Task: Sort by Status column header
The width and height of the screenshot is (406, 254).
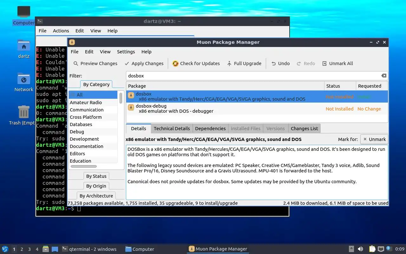Action: point(340,86)
